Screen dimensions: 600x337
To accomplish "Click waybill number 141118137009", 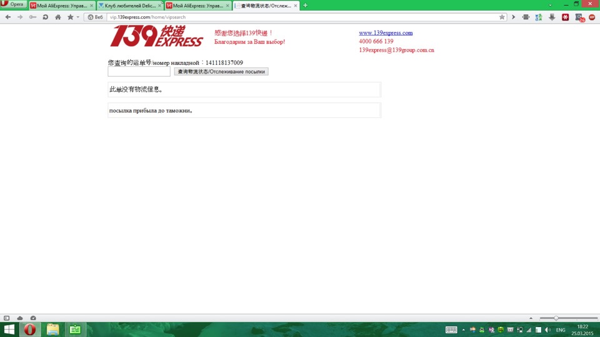I will [224, 62].
